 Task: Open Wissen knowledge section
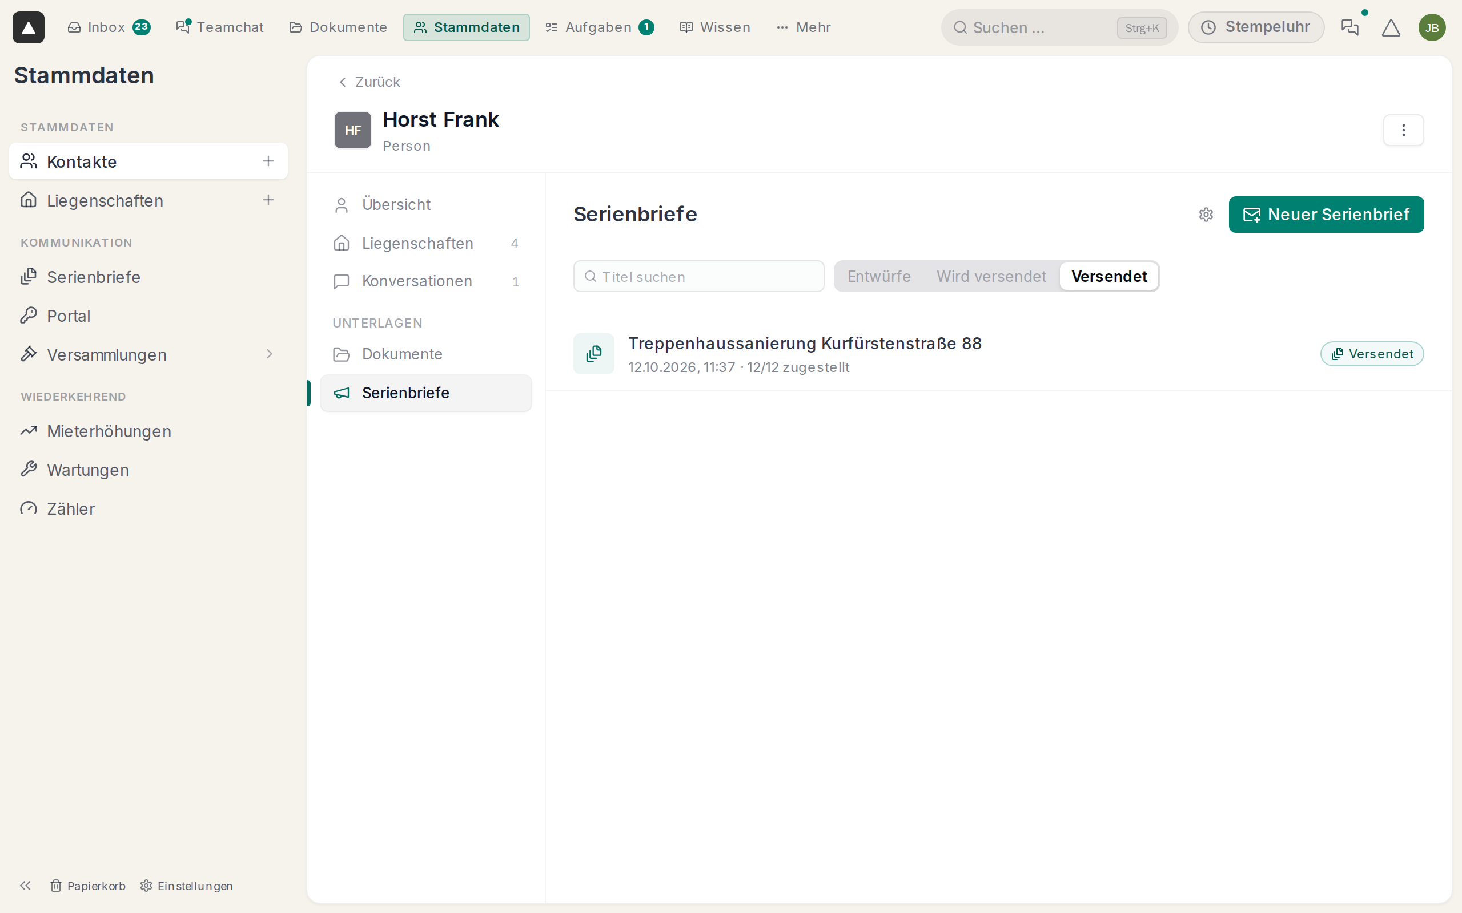coord(715,27)
